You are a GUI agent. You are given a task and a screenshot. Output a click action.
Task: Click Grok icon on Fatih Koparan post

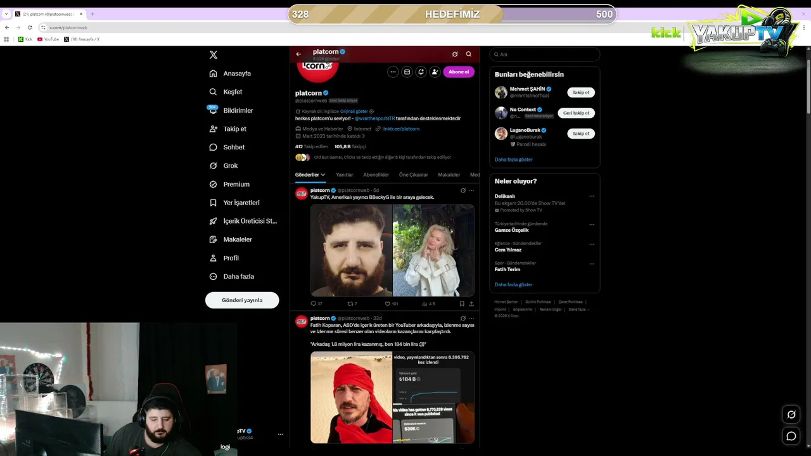[x=463, y=319]
